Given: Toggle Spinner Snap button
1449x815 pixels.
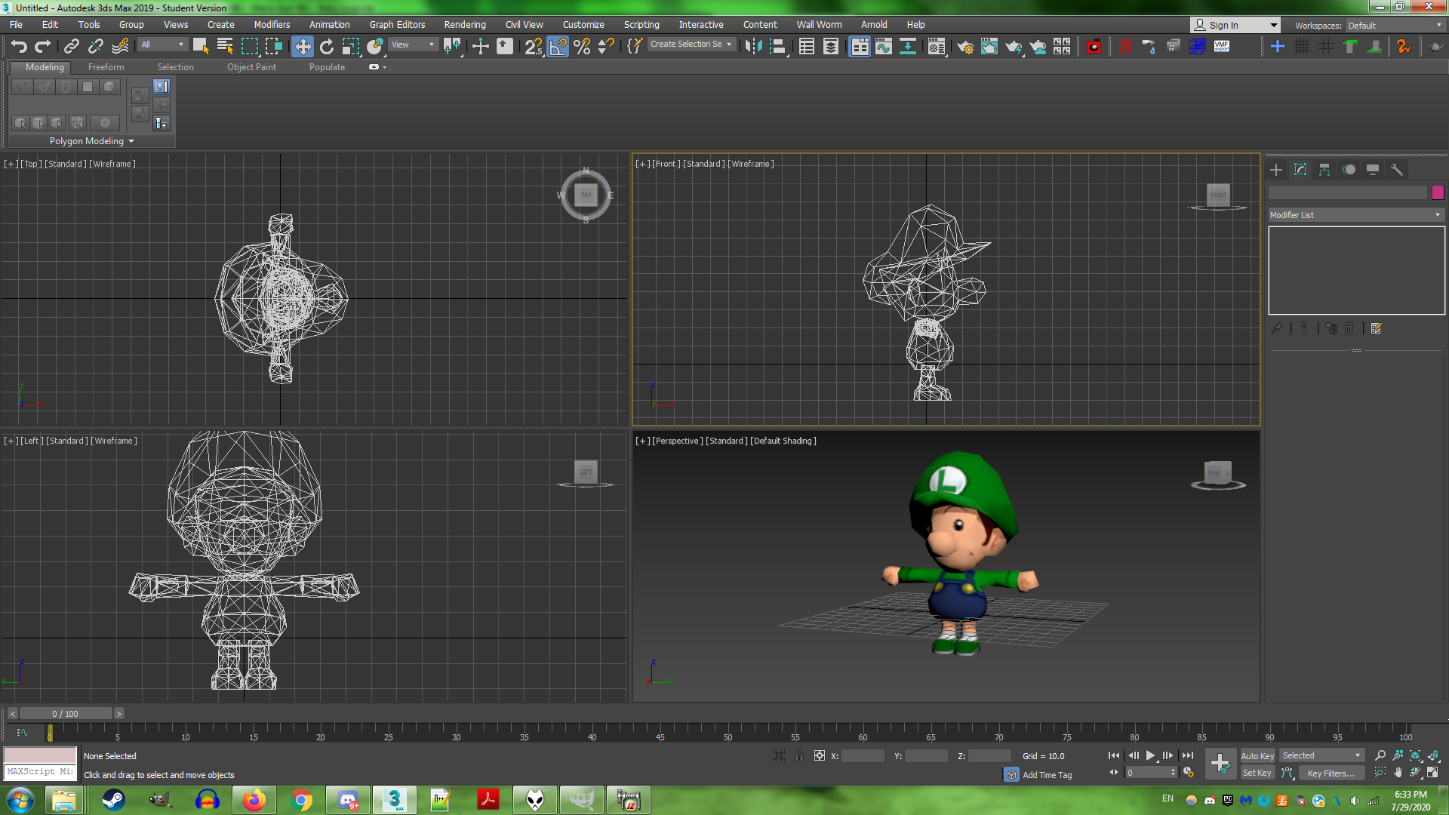Looking at the screenshot, I should pyautogui.click(x=606, y=47).
